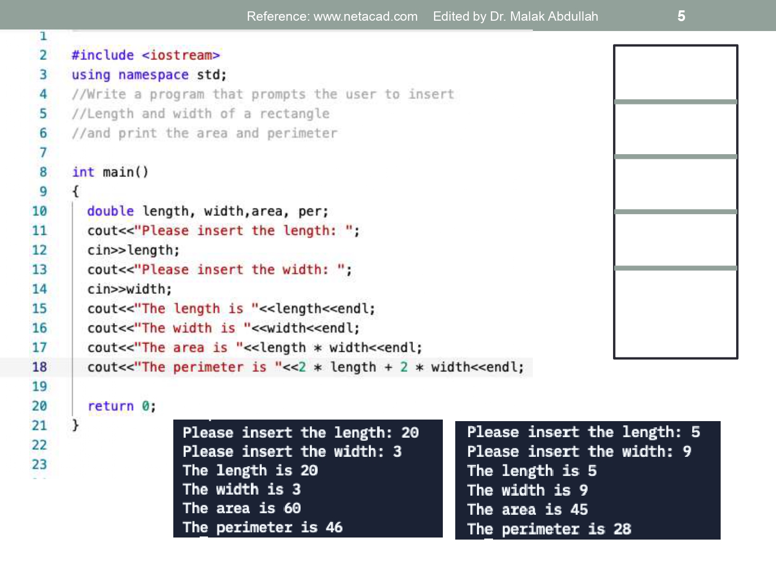
Task: Click the highlighted perimeter cout line
Action: pos(305,367)
